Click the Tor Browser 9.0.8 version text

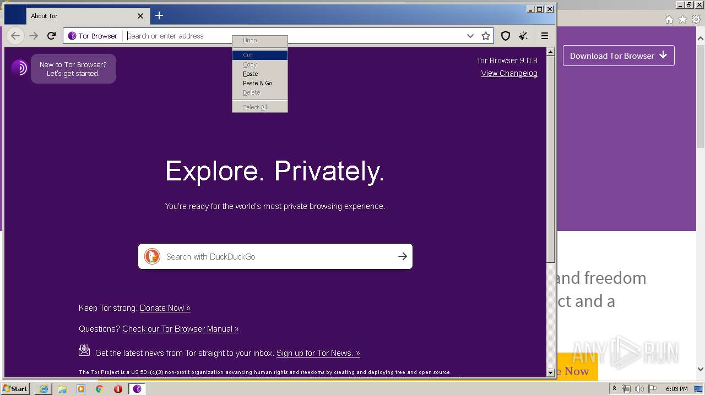tap(507, 61)
